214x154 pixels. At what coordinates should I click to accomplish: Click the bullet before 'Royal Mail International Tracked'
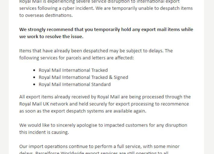point(35,70)
